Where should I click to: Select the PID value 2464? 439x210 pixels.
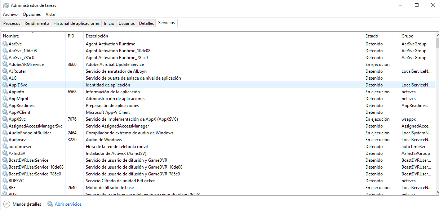click(x=72, y=133)
